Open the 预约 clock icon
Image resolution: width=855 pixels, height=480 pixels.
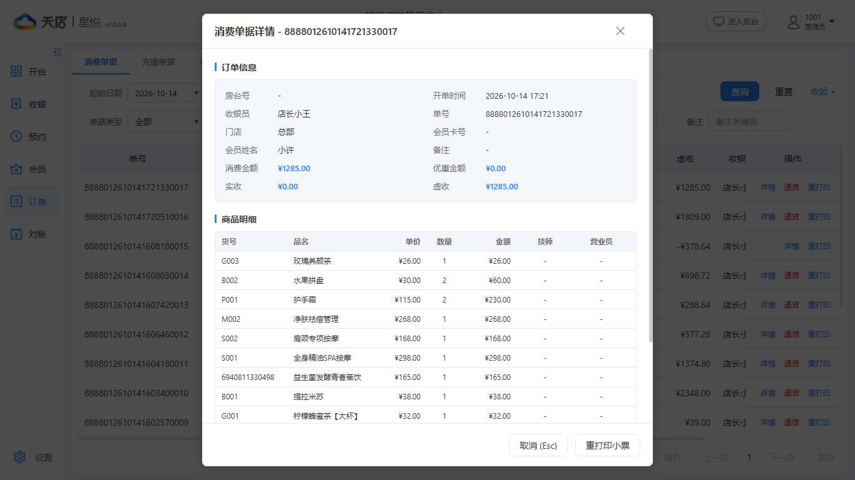pos(17,137)
